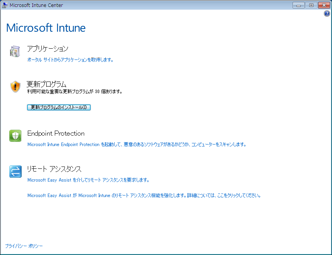332x255 pixels.
Task: Click the リモート アシスタンス heading
Action: (54, 169)
